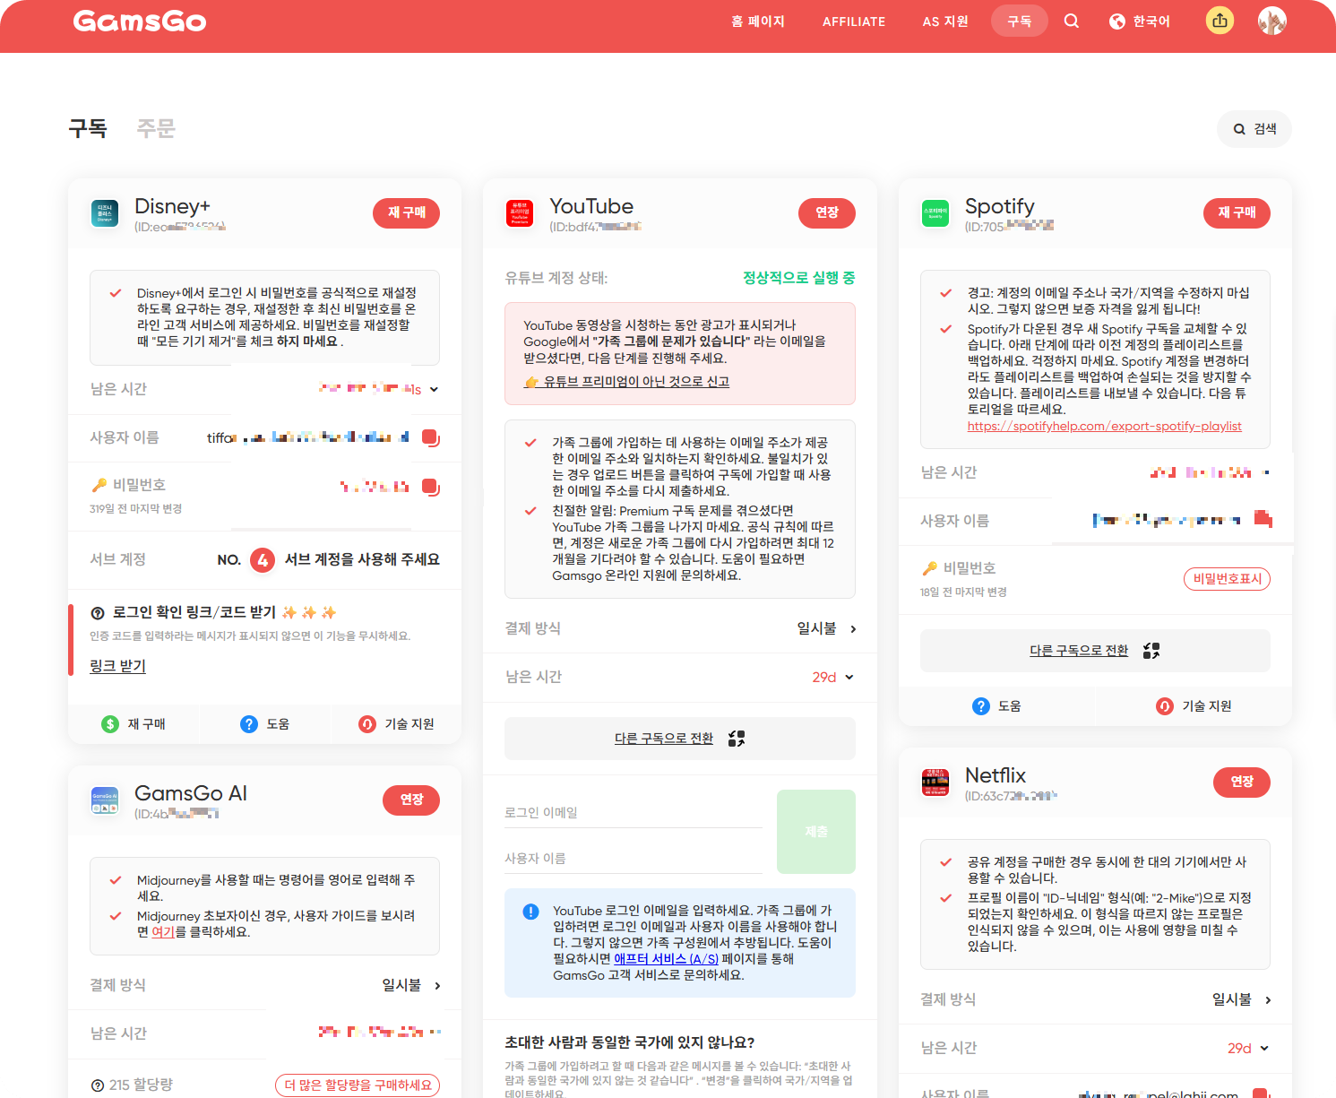Click 다른 구독으로 전환 link on Spotify card

coord(1079,651)
